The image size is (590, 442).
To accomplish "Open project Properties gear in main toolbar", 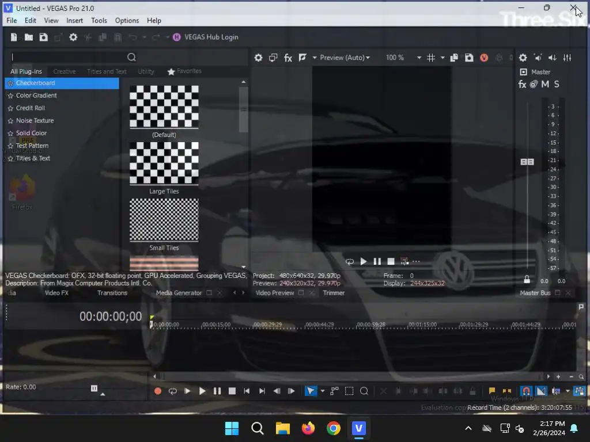I will tap(73, 37).
